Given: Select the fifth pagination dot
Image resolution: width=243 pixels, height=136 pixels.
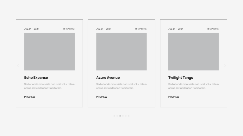Looking at the screenshot, I should point(126,116).
